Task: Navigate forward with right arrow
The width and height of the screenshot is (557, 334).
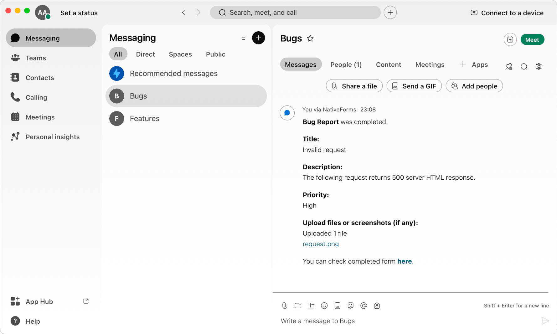Action: click(x=199, y=13)
